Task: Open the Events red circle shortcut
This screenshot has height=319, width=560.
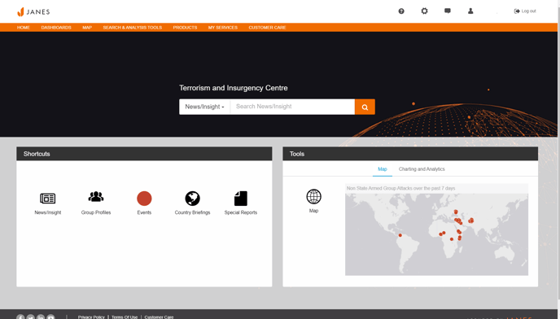Action: point(144,199)
